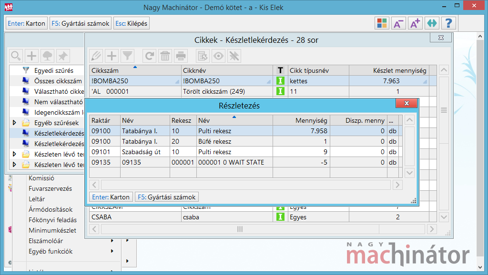
Task: Click the eye view icon in Cikkek toolbar
Action: (x=218, y=56)
